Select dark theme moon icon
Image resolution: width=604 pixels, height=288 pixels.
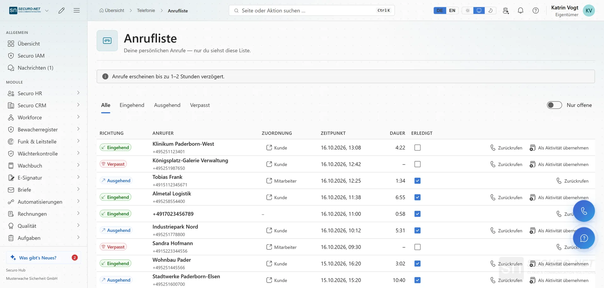[490, 10]
